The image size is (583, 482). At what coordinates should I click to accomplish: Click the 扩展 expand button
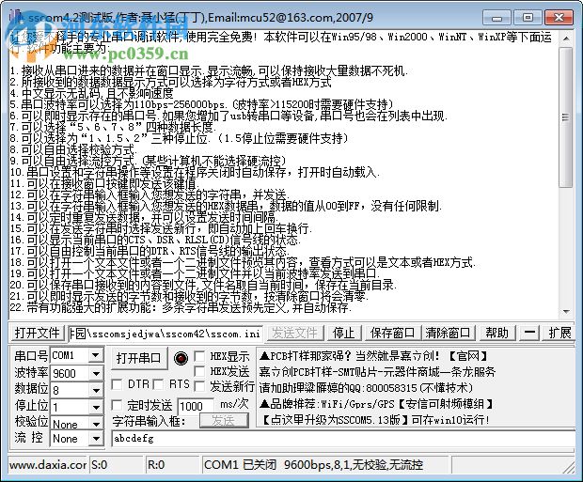click(559, 333)
